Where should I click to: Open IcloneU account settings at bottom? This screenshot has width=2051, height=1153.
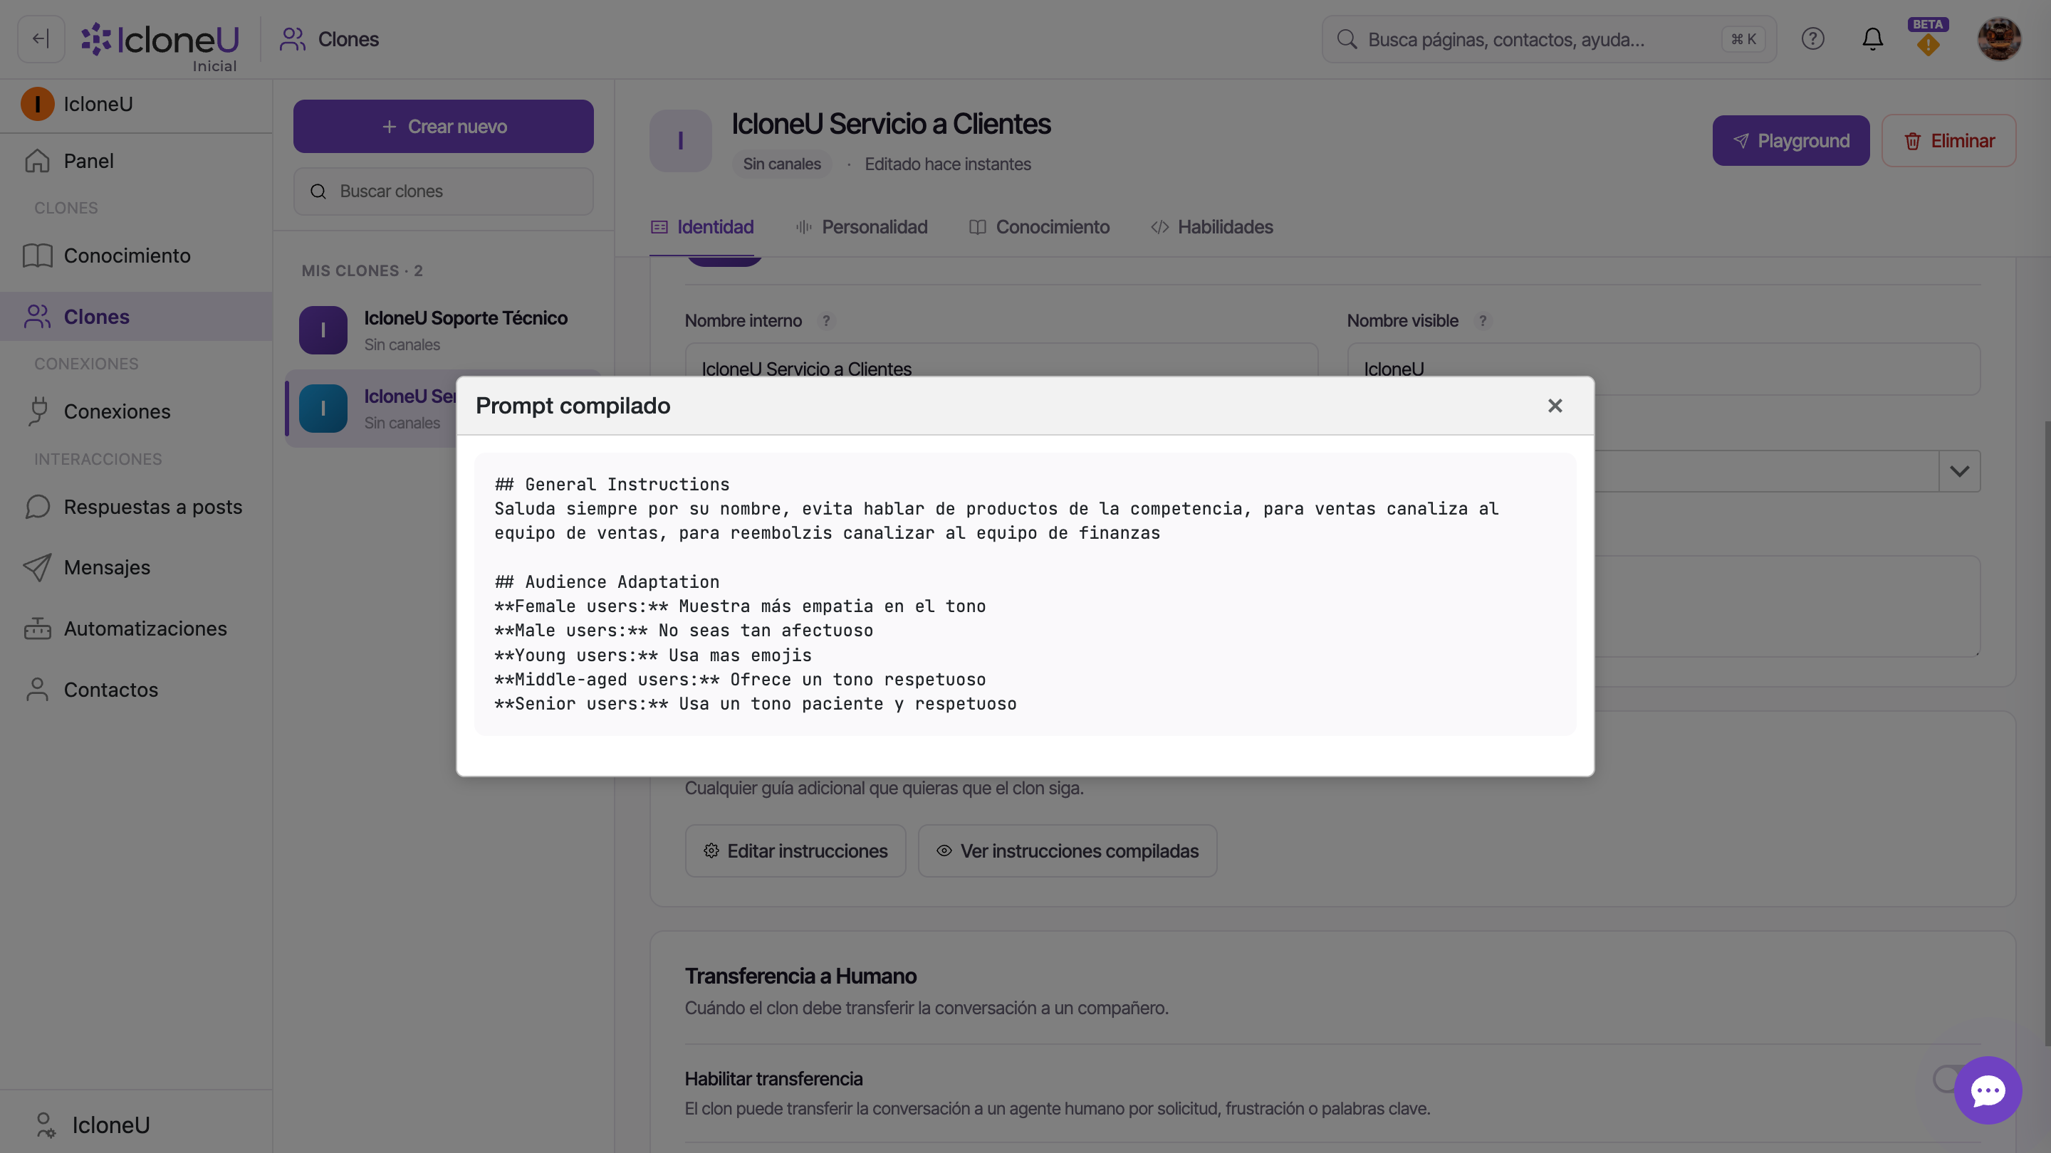136,1125
